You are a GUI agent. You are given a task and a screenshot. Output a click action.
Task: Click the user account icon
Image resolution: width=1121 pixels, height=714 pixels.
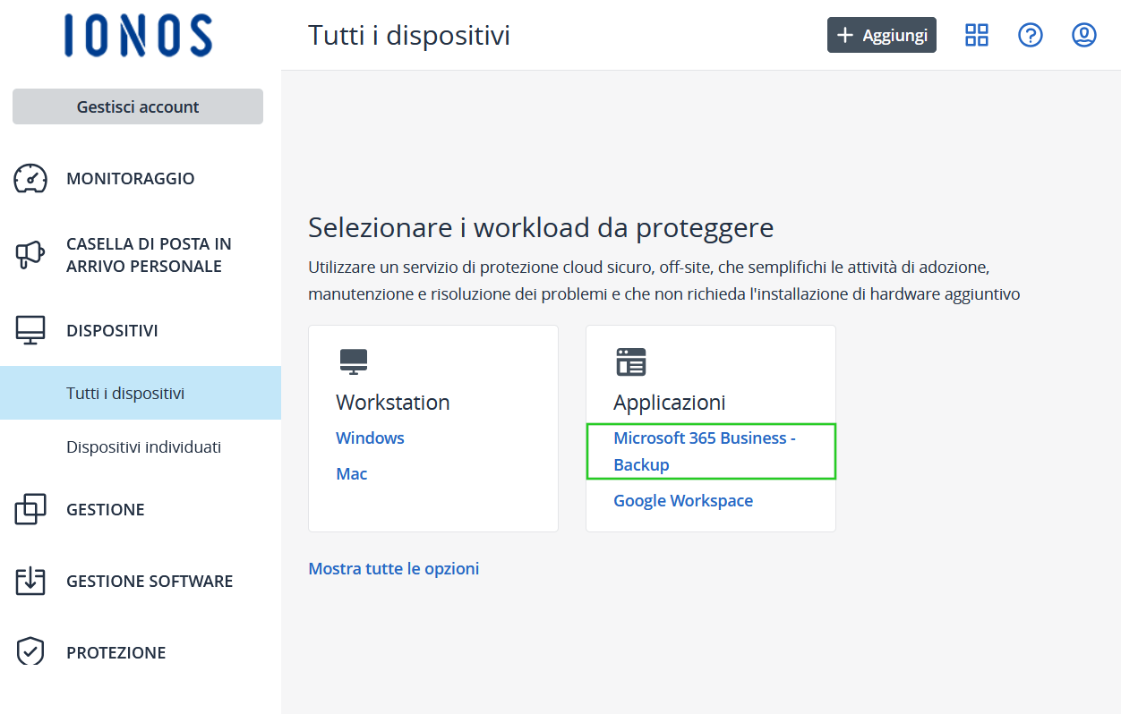click(x=1083, y=35)
